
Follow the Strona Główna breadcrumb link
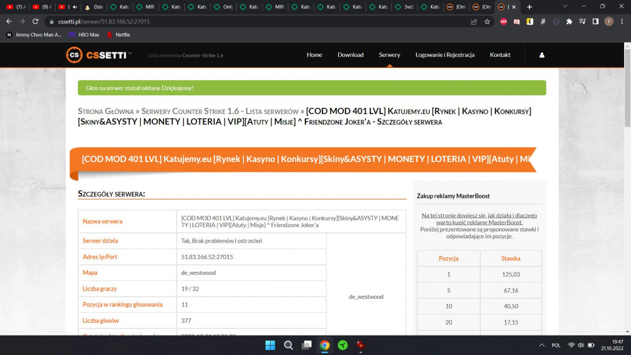(105, 112)
